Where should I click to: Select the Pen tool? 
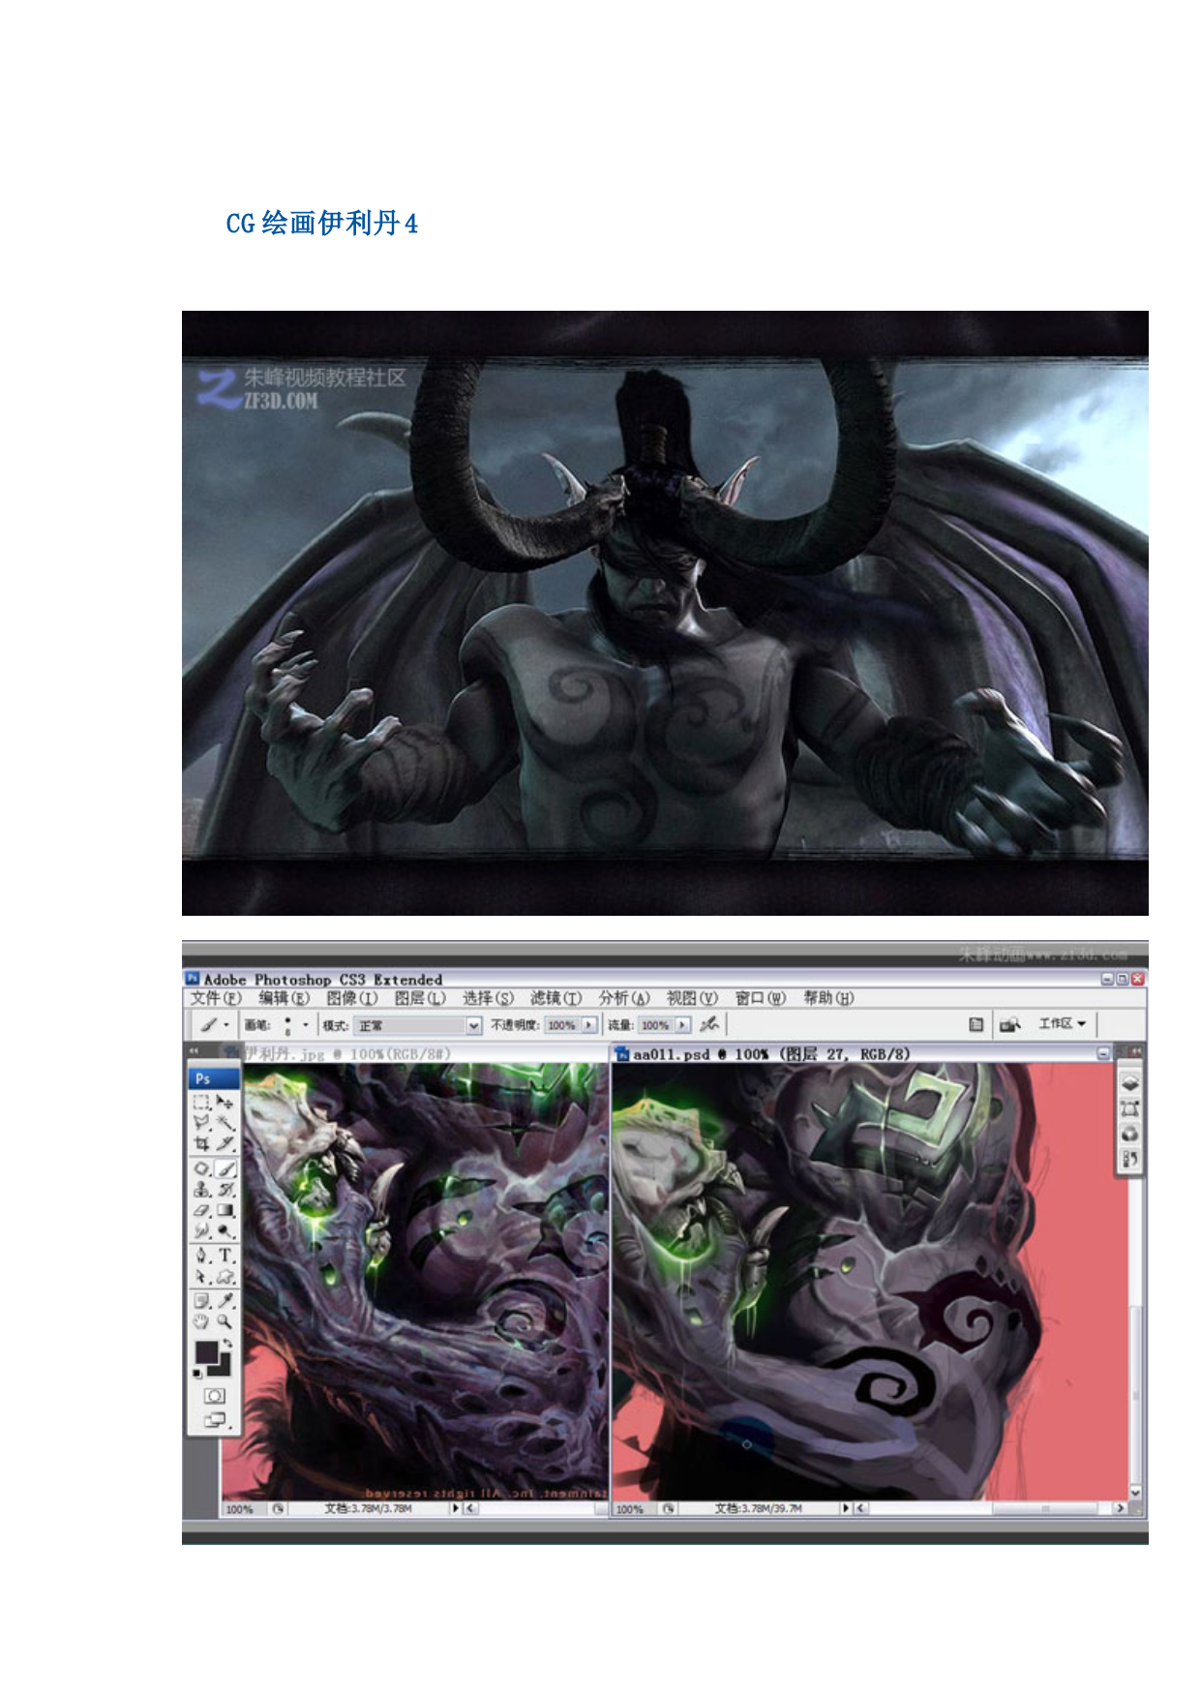(201, 1255)
